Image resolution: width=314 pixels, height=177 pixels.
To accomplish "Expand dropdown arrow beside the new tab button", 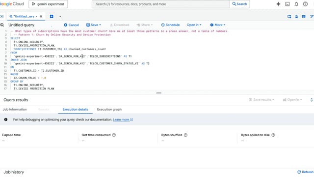I will pos(60,16).
